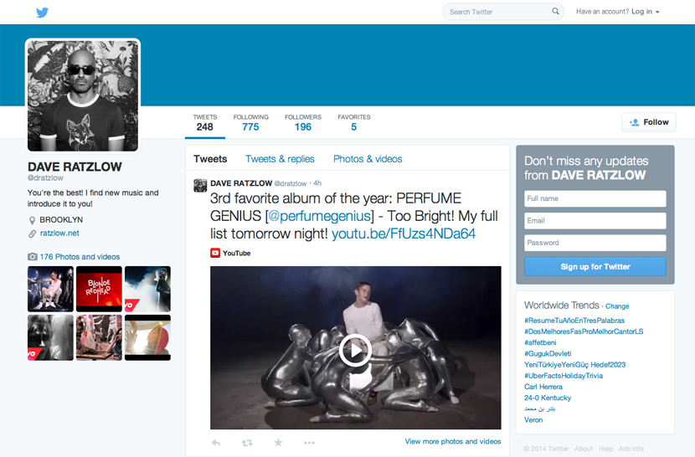The width and height of the screenshot is (695, 457).
Task: Click the @dratzlow handle in tweet
Action: click(291, 183)
